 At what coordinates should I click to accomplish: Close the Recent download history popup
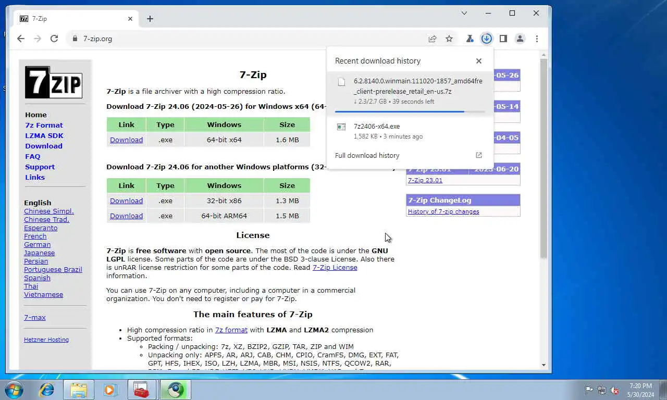pyautogui.click(x=479, y=61)
